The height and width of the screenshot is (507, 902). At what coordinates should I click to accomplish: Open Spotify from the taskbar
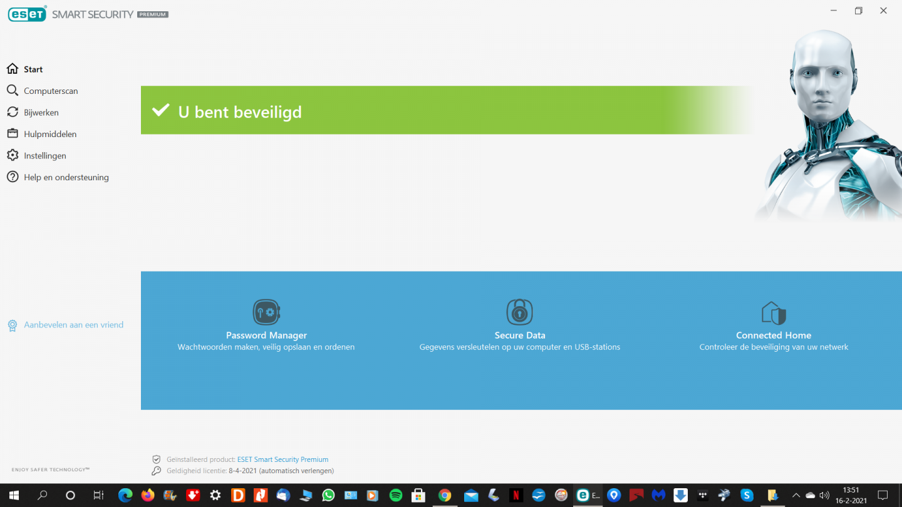396,495
